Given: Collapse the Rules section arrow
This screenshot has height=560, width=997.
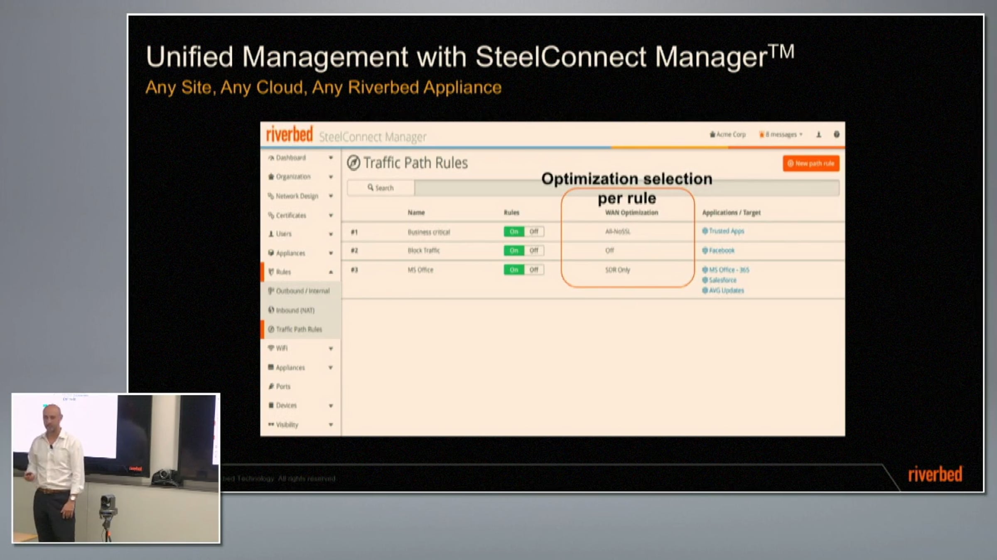Looking at the screenshot, I should point(331,272).
